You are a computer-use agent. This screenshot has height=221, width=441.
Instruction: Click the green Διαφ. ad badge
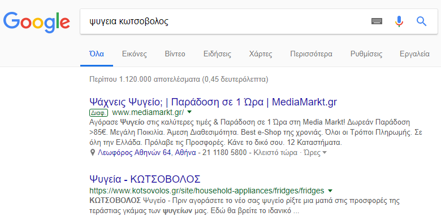pyautogui.click(x=98, y=113)
